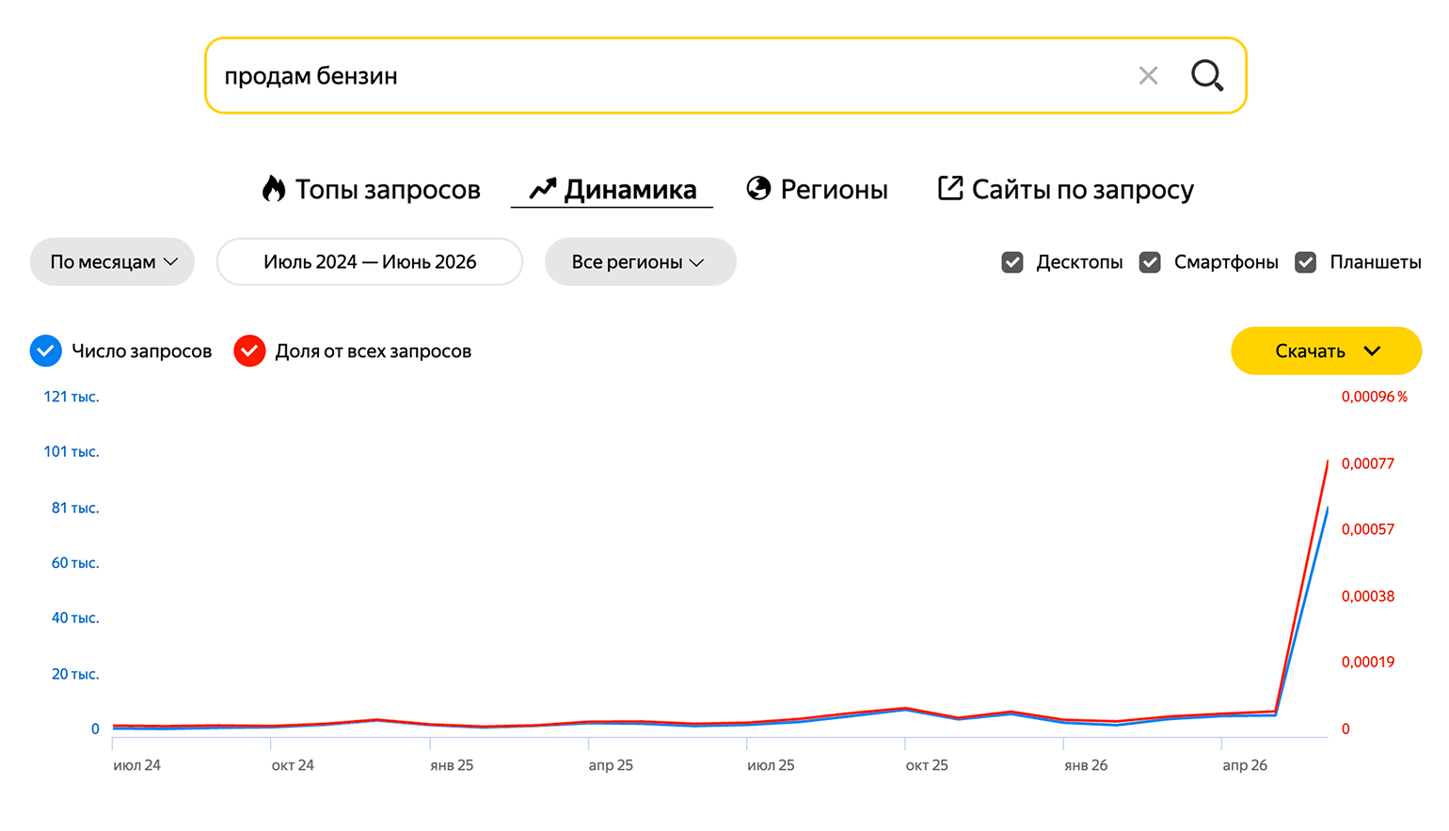This screenshot has height=831, width=1449.
Task: Uncheck the Десктопы checkbox
Action: coord(1012,262)
